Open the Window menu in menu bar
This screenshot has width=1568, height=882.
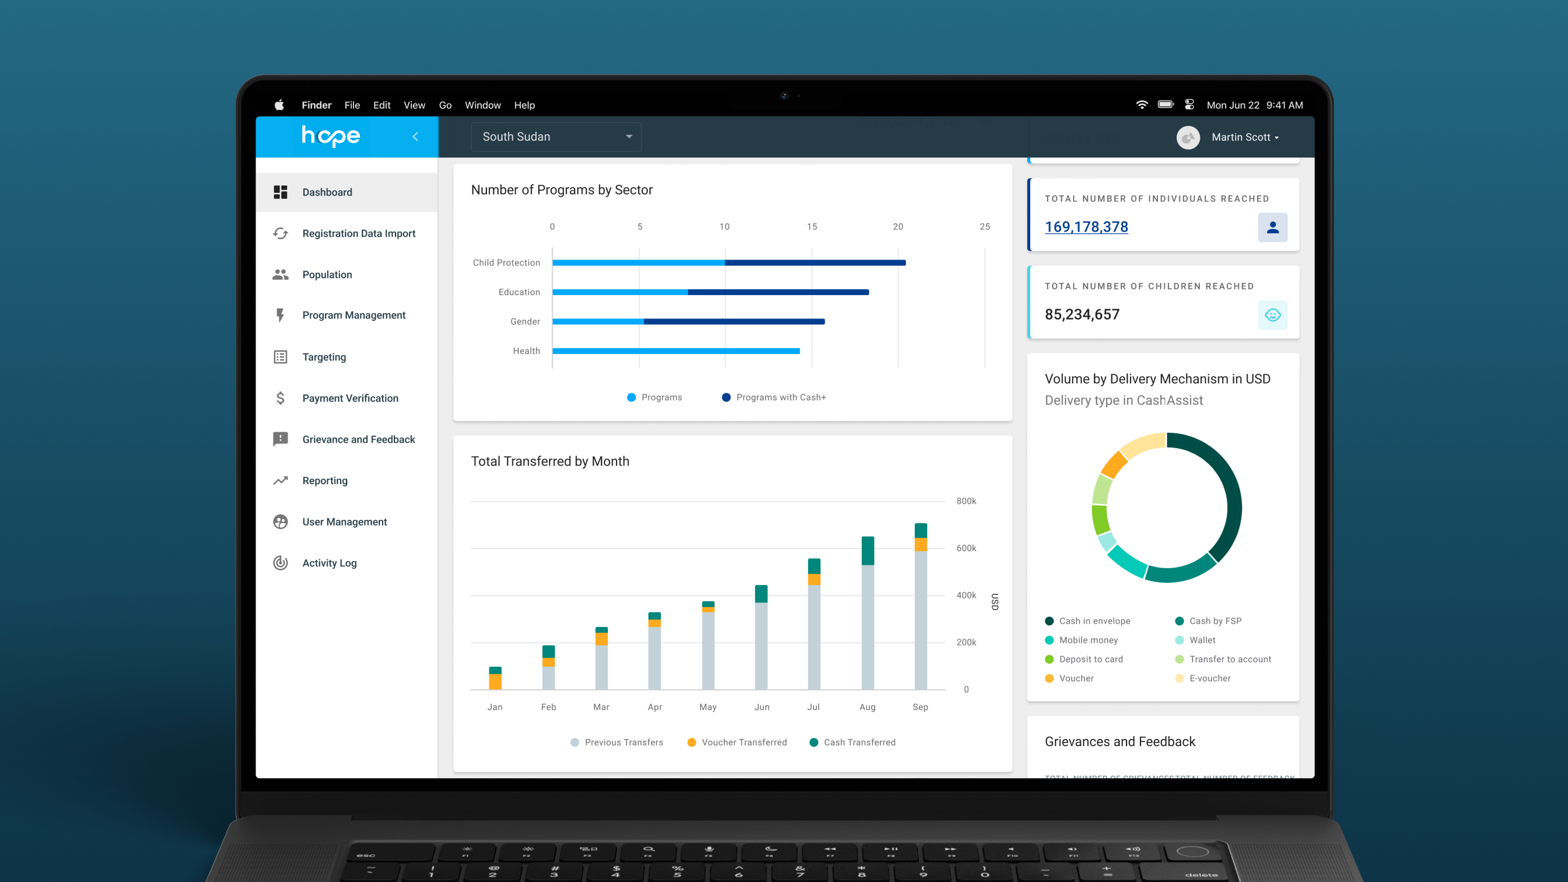coord(482,106)
